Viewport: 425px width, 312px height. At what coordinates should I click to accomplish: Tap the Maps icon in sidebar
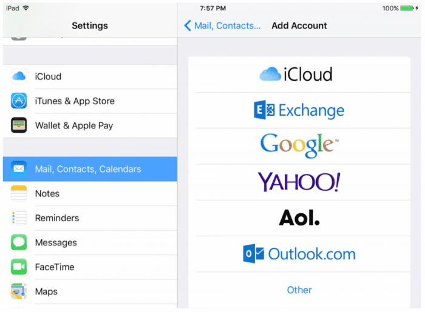(19, 291)
